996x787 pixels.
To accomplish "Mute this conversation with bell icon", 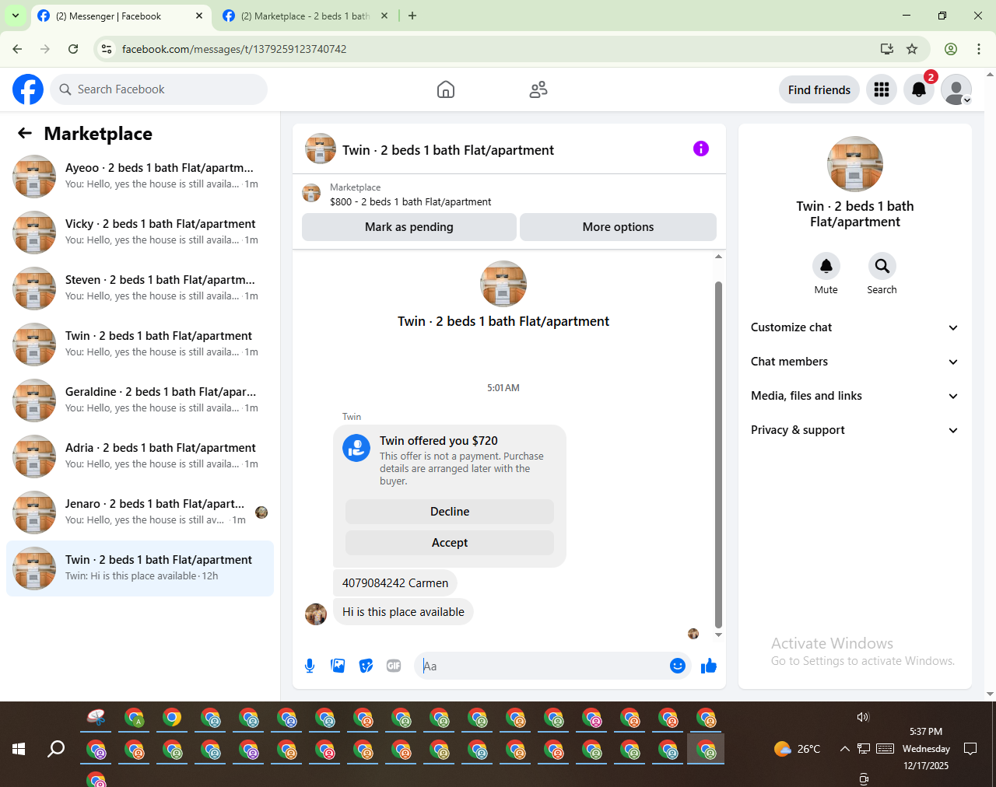I will (x=826, y=266).
